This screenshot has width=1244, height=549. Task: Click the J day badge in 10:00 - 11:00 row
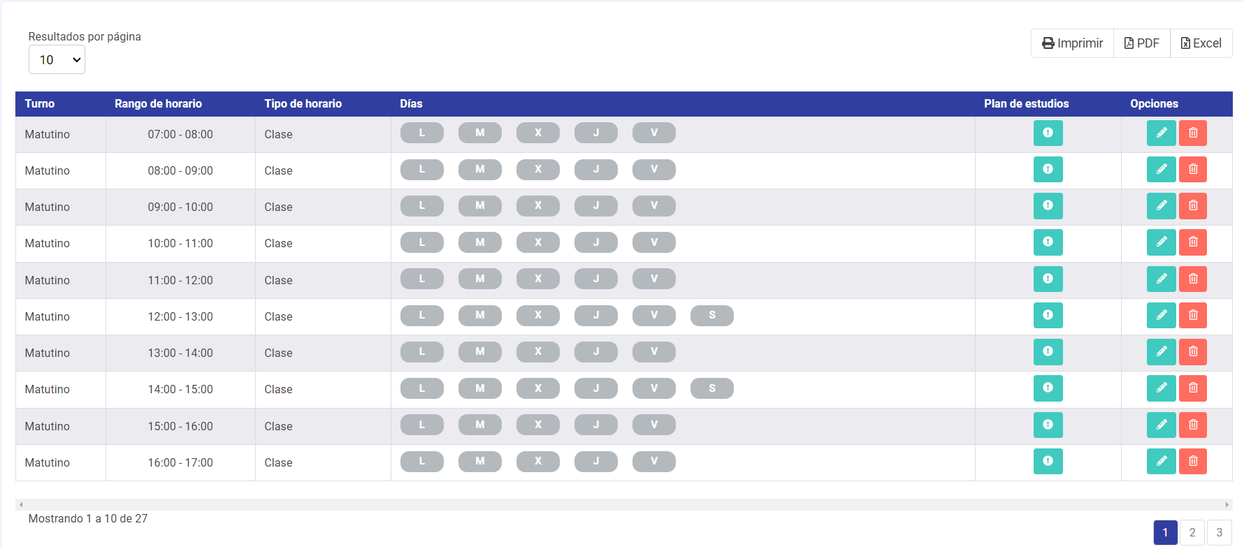(596, 242)
